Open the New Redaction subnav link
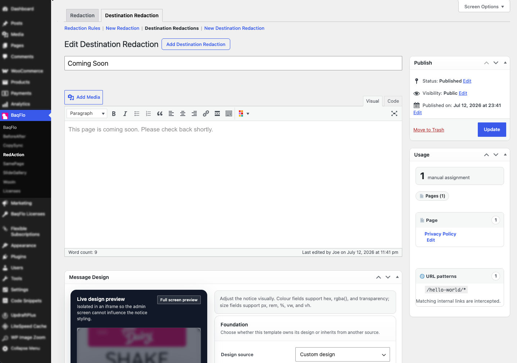517x363 pixels. click(x=122, y=28)
